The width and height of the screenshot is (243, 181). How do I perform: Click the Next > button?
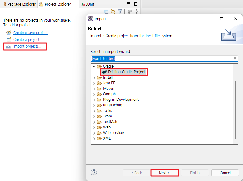(x=164, y=173)
